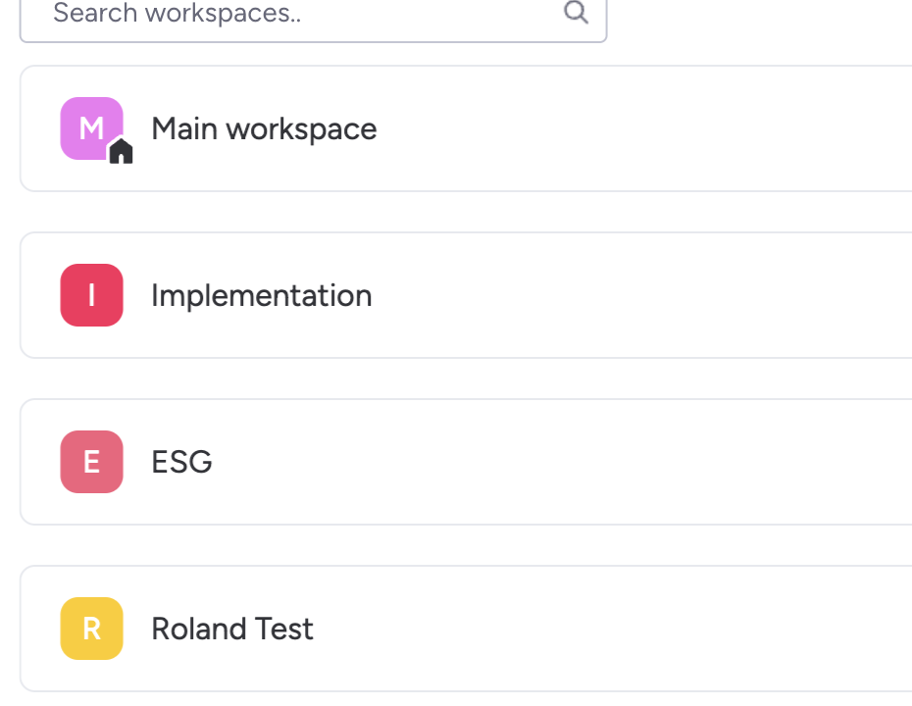Focus the Search workspaces input field
The width and height of the screenshot is (912, 706).
tap(314, 18)
